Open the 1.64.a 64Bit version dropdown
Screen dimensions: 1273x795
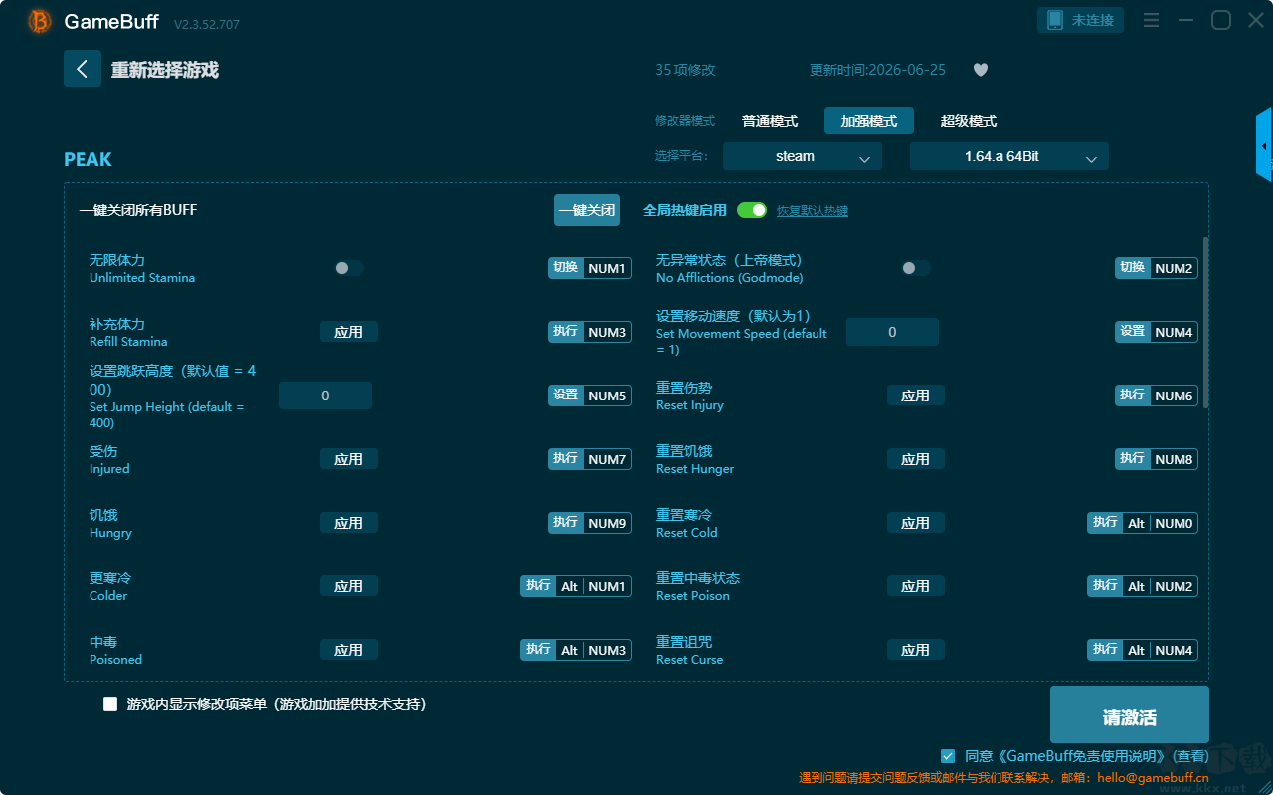tap(1009, 156)
